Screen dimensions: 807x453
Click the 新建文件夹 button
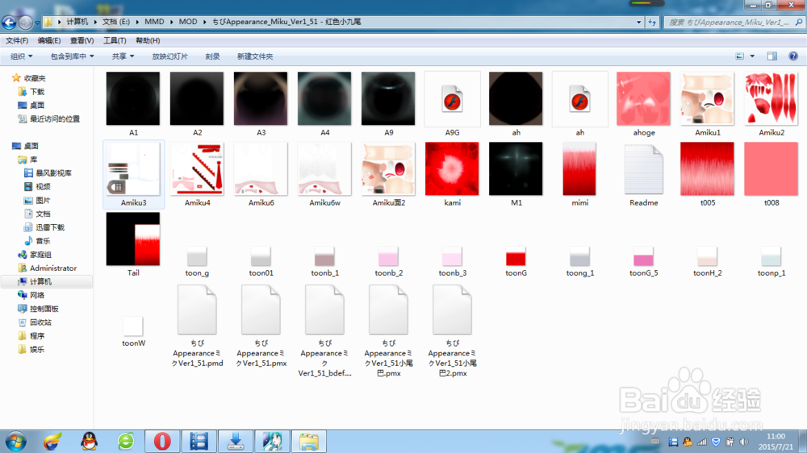coord(255,56)
